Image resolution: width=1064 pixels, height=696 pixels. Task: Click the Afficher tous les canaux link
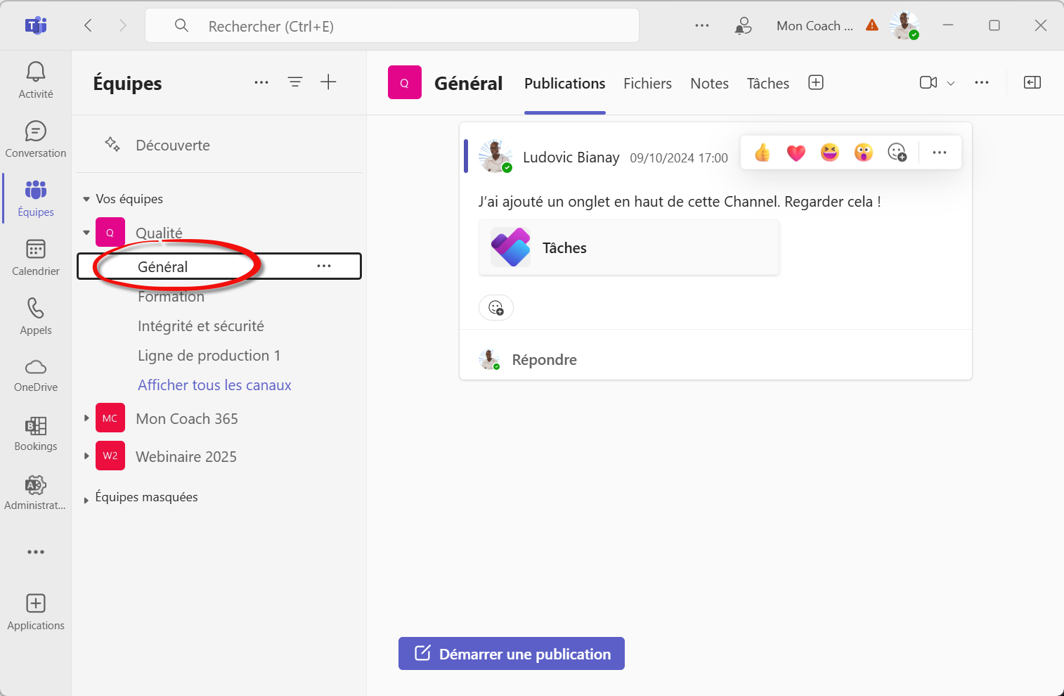point(214,385)
